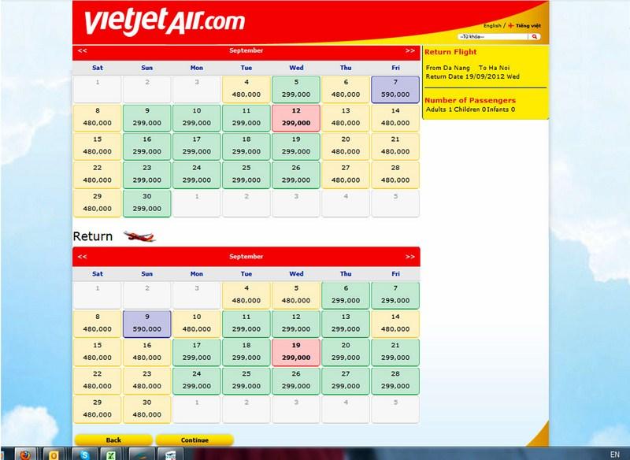Focus the keyword search field in the header

click(x=494, y=36)
